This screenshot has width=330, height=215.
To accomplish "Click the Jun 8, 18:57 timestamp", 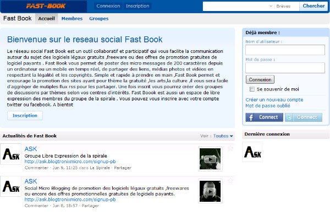I will tap(65, 206).
